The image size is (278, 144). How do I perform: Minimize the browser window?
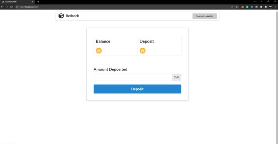pyautogui.click(x=261, y=1)
